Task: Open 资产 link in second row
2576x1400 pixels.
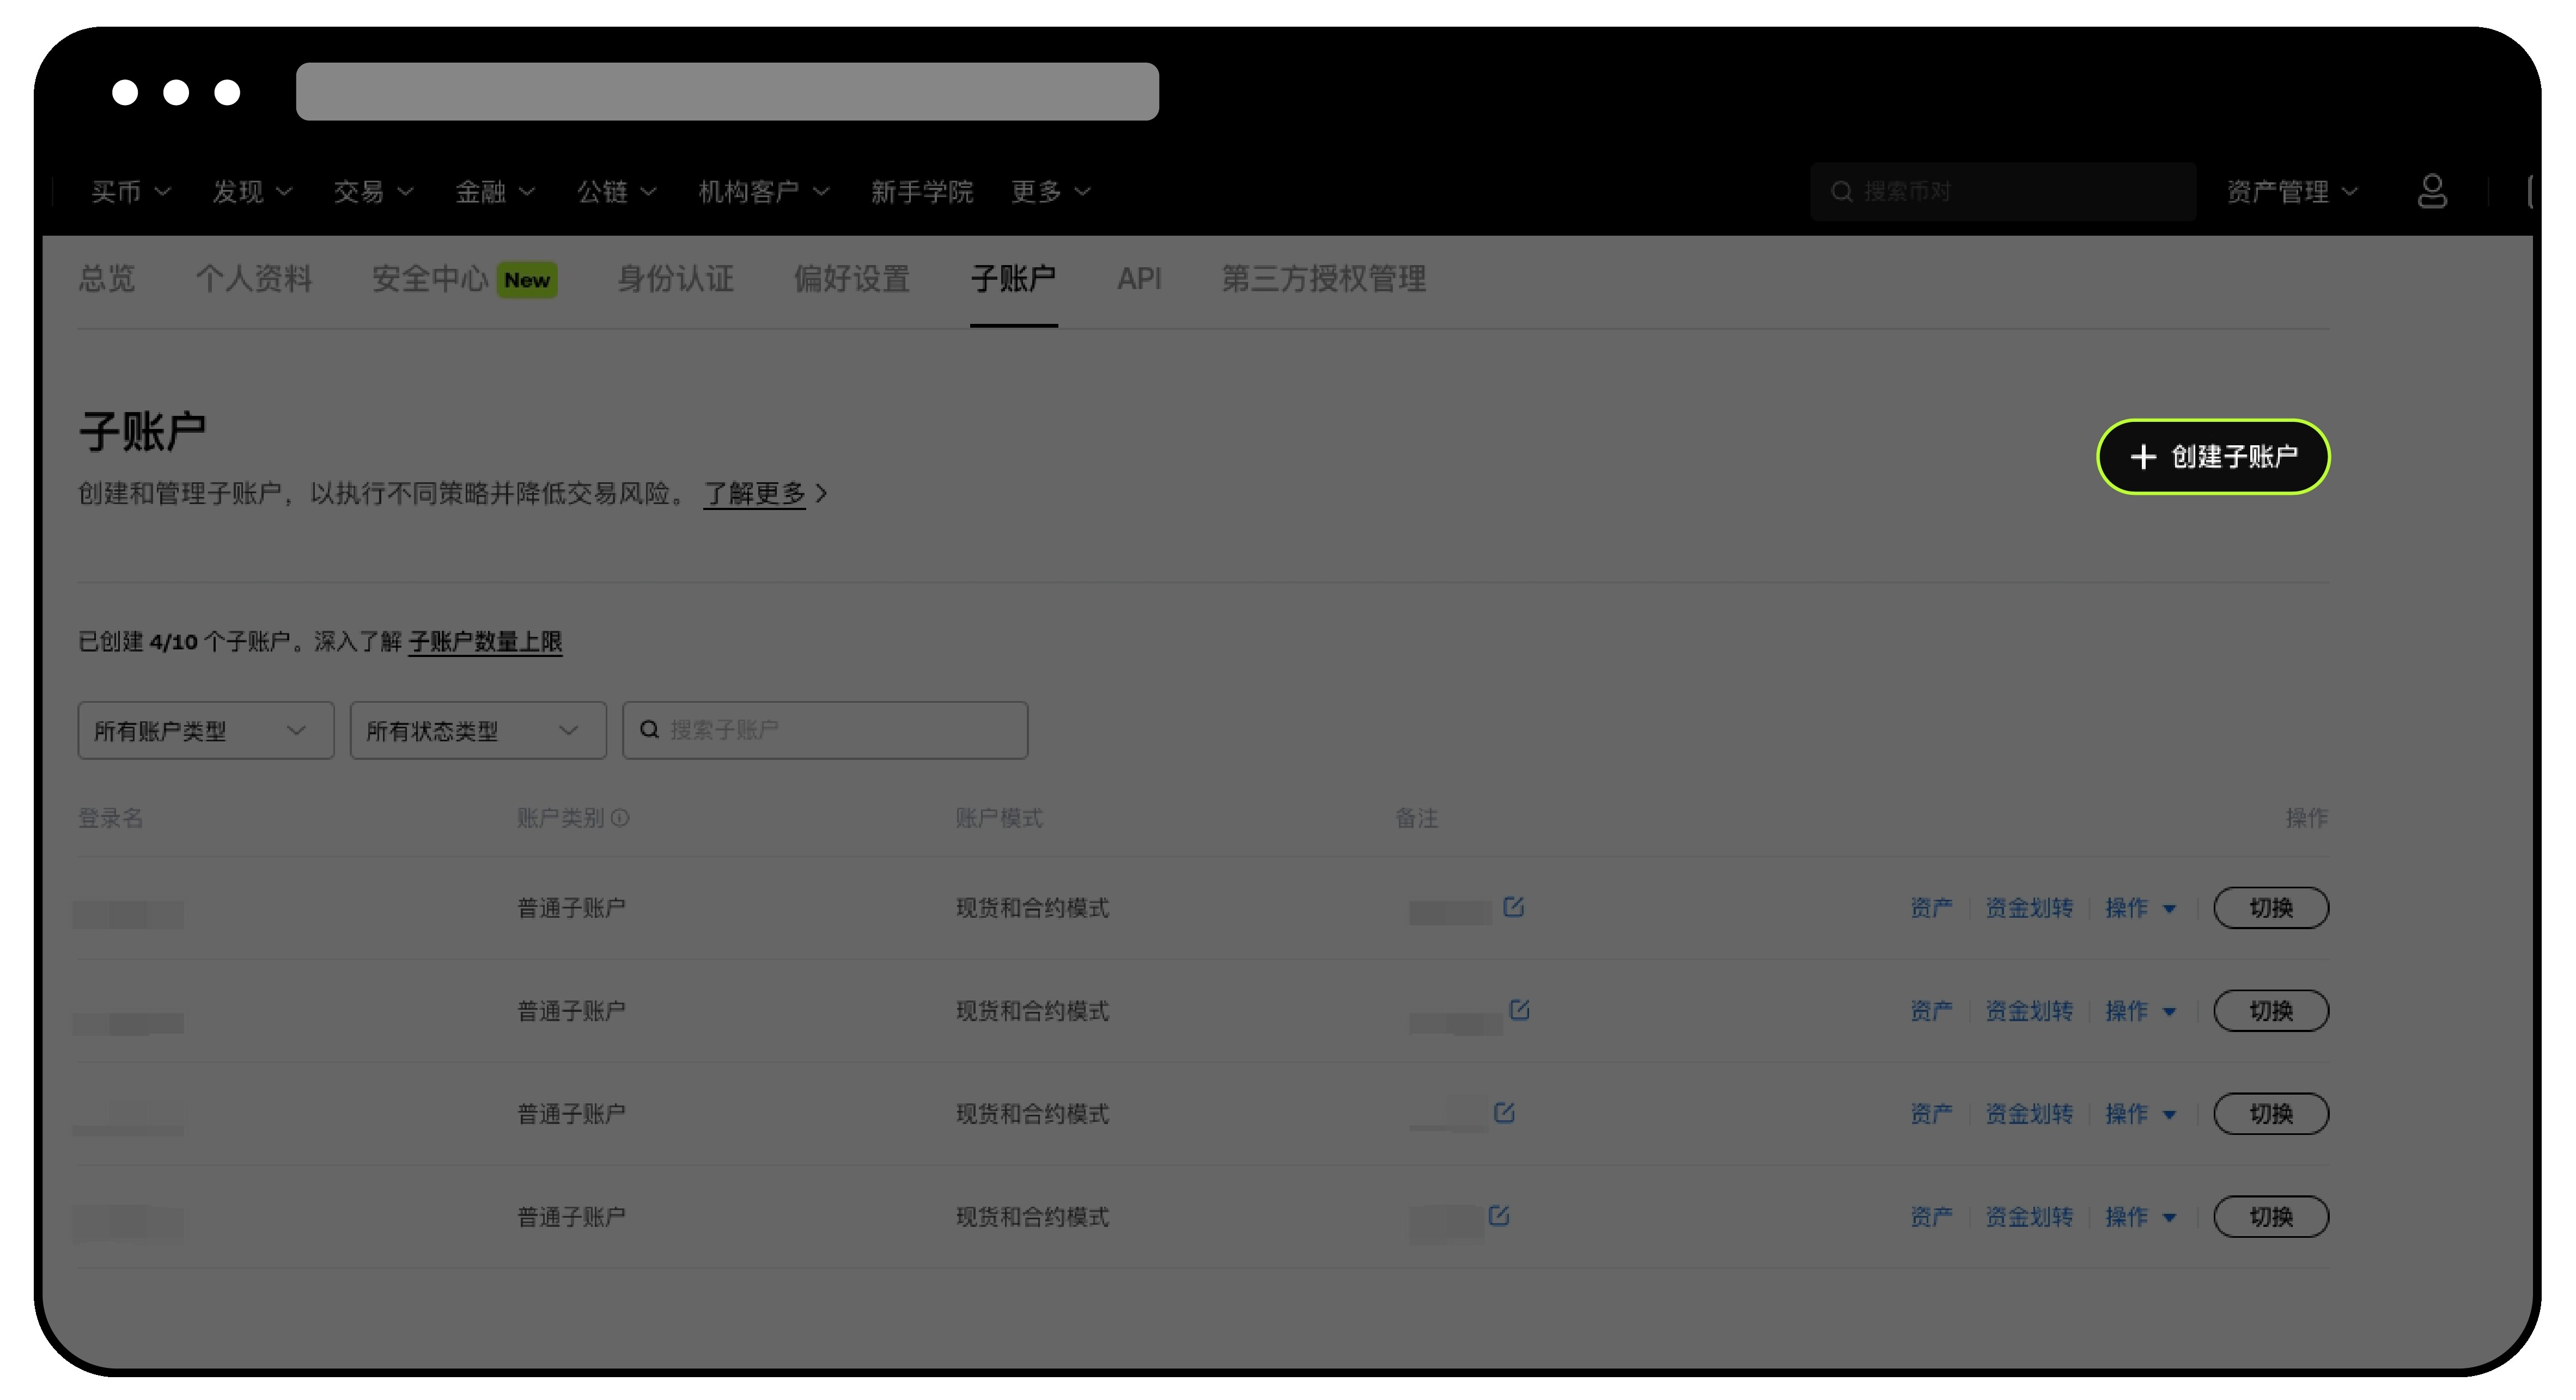Action: point(1931,1010)
